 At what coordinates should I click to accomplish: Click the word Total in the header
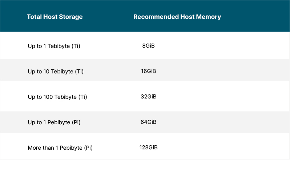(34, 17)
